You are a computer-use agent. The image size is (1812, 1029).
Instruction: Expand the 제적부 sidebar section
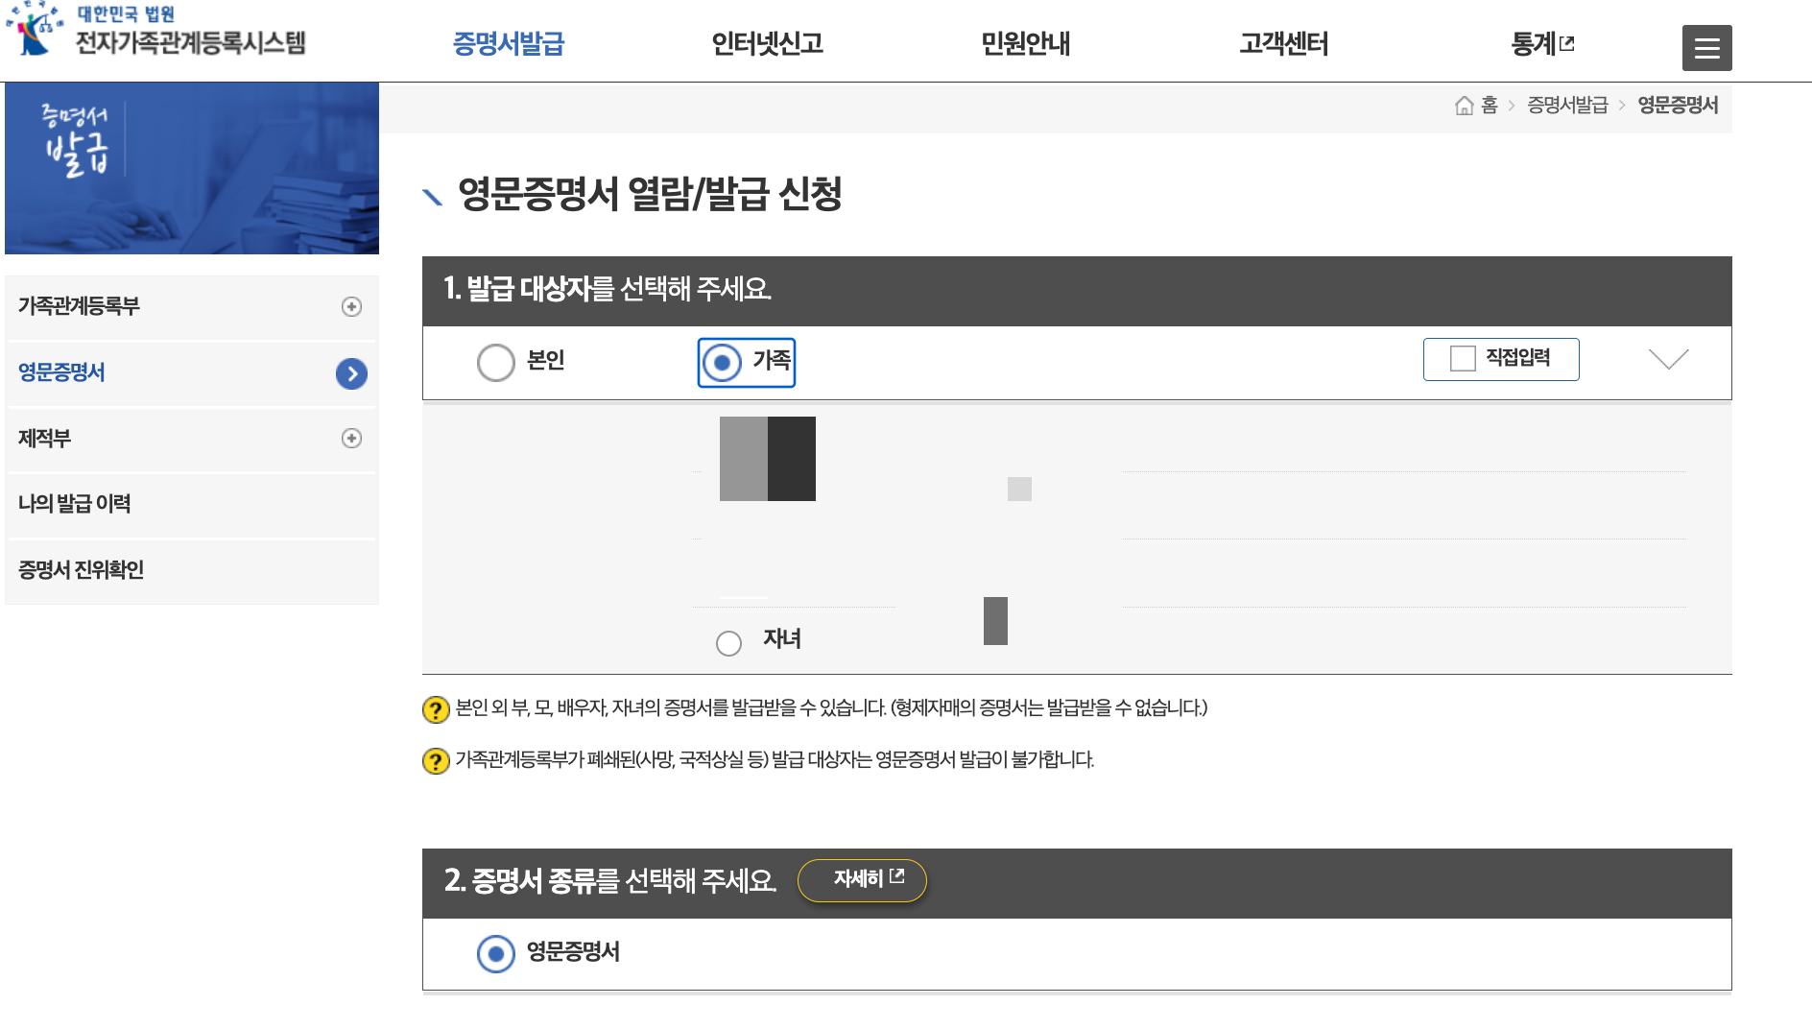[353, 439]
